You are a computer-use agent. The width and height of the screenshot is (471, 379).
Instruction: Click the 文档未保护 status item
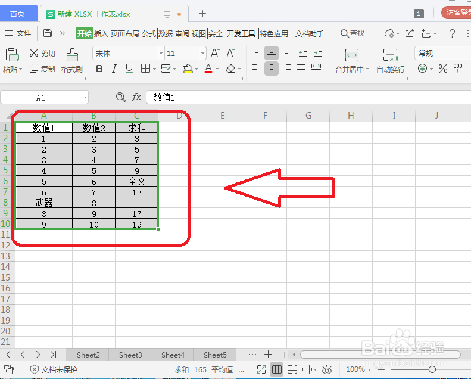pyautogui.click(x=54, y=369)
